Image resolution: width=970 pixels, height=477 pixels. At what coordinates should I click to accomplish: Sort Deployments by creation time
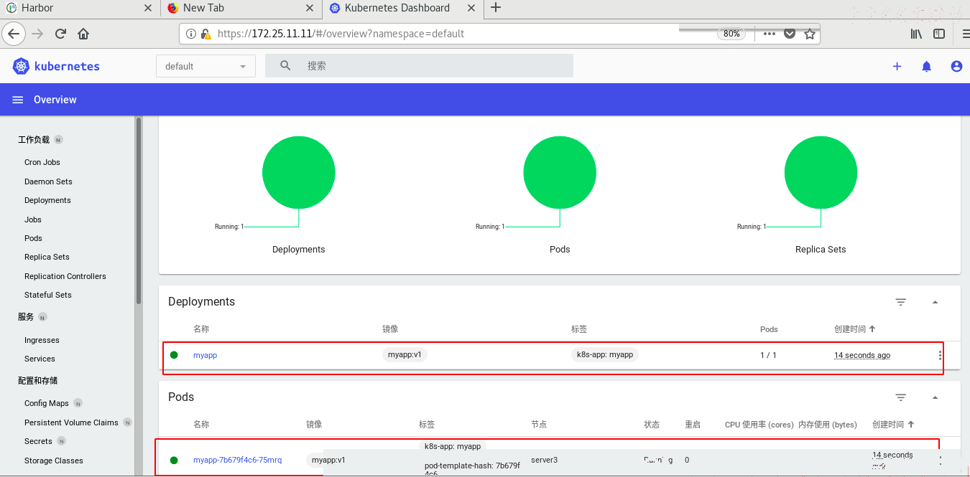click(854, 329)
